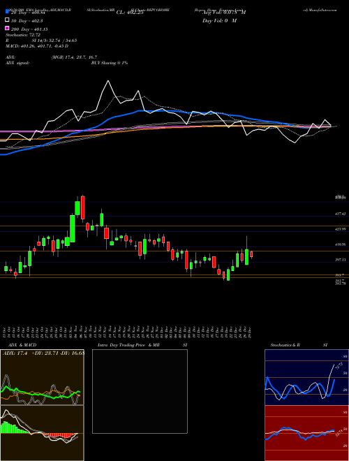Select the Day Vol: 0 M text
The width and height of the screenshot is (349, 461).
pyautogui.click(x=219, y=21)
